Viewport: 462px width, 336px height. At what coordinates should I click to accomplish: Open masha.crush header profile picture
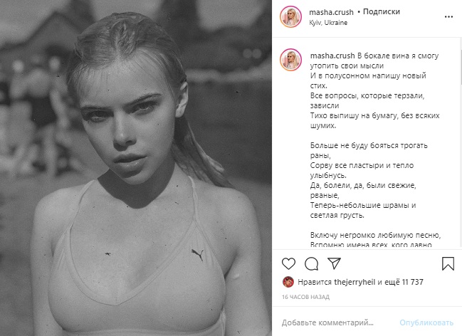pyautogui.click(x=291, y=17)
